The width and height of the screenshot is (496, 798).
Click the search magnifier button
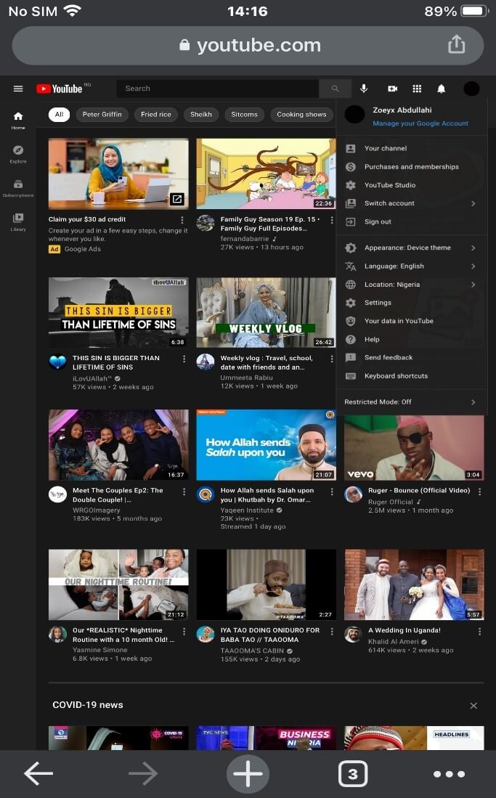point(335,89)
